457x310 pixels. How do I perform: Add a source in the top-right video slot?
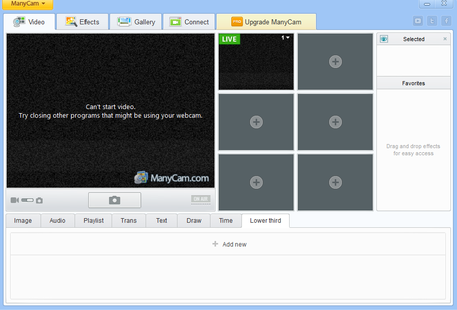[x=335, y=62]
